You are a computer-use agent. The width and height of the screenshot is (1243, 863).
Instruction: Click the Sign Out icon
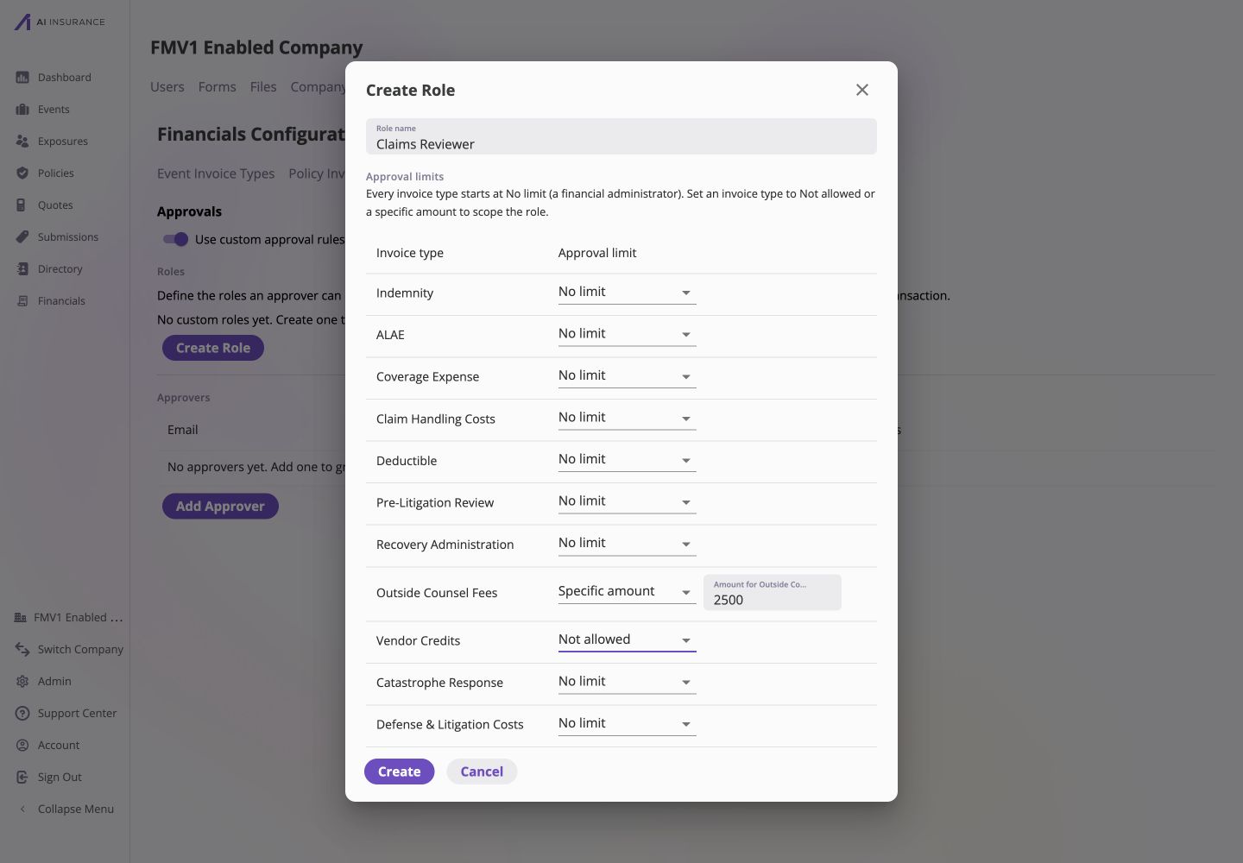coord(22,778)
